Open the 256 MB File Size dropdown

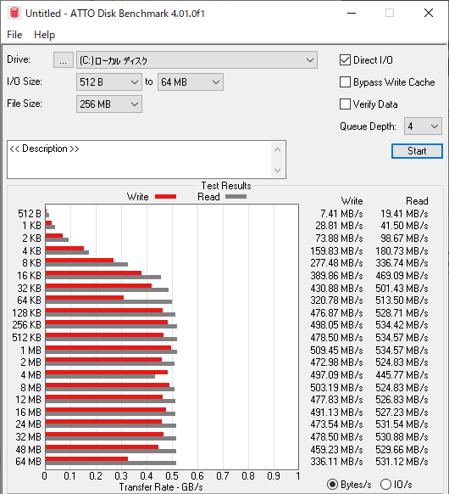click(x=109, y=104)
